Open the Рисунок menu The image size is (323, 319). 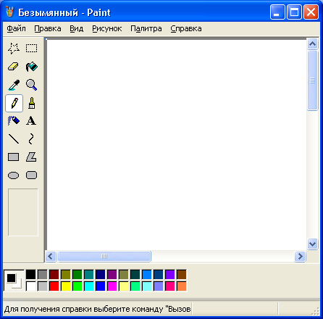pyautogui.click(x=107, y=28)
